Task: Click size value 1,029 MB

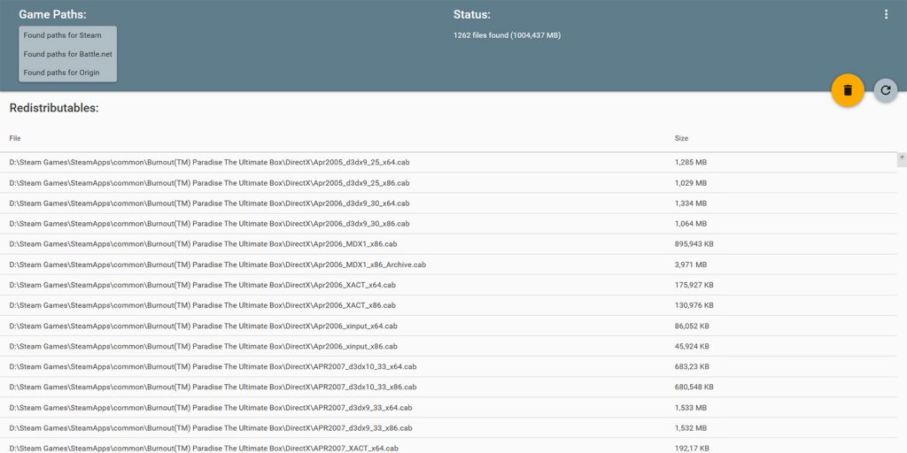Action: [691, 182]
